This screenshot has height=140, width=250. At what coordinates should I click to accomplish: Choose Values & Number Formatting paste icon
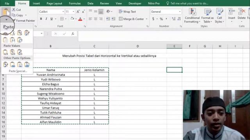(x=12, y=52)
